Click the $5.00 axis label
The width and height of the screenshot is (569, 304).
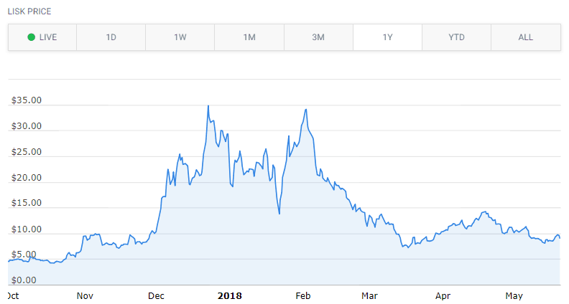(24, 255)
